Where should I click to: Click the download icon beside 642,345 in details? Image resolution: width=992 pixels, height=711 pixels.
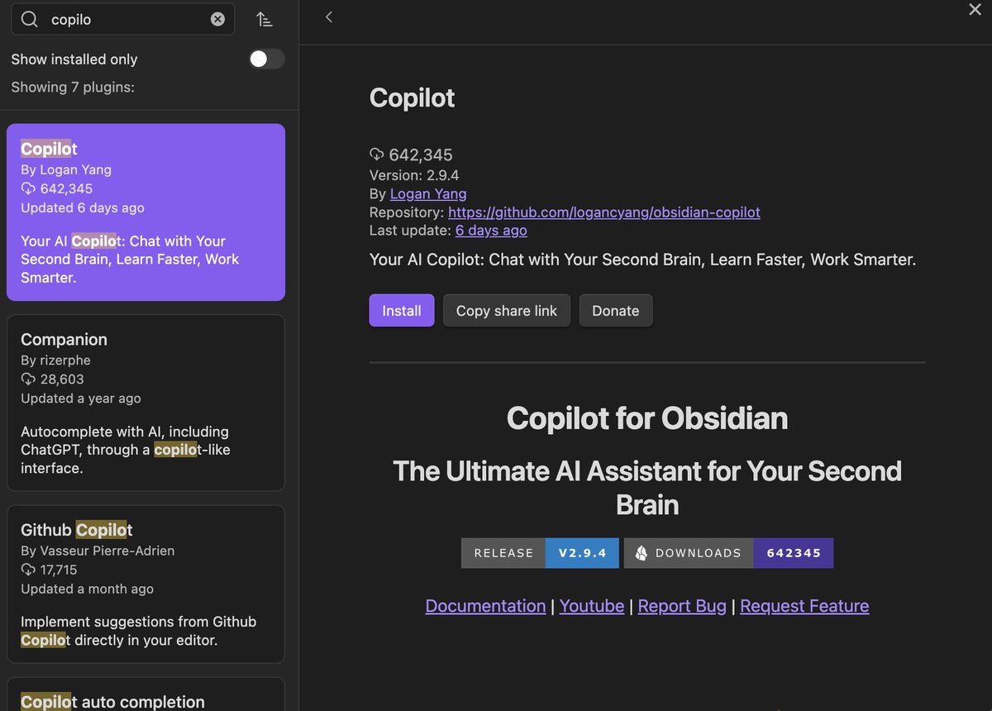pos(377,155)
